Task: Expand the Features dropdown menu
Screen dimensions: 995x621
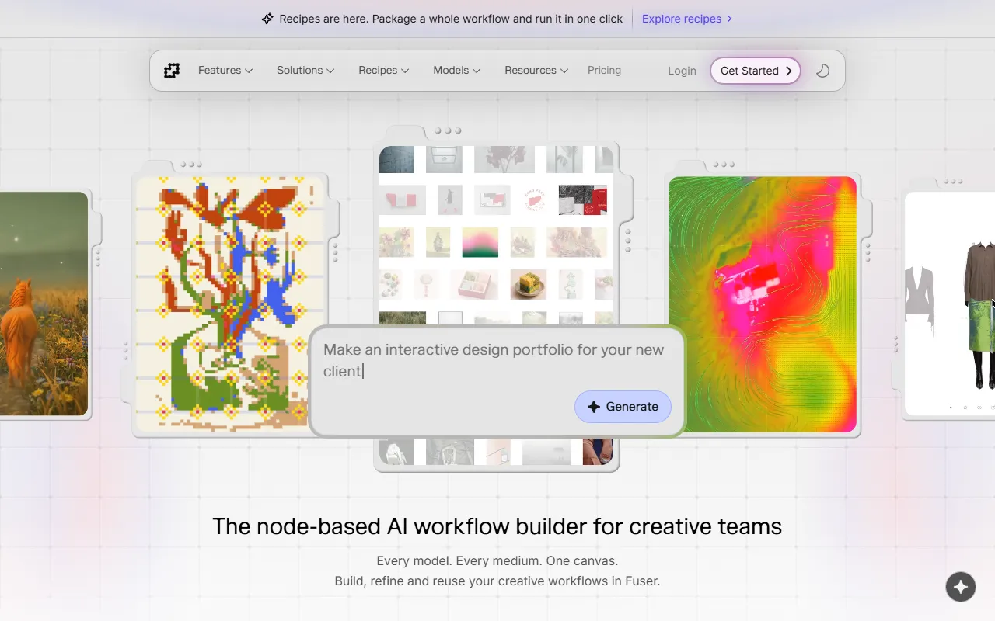Action: click(x=225, y=70)
